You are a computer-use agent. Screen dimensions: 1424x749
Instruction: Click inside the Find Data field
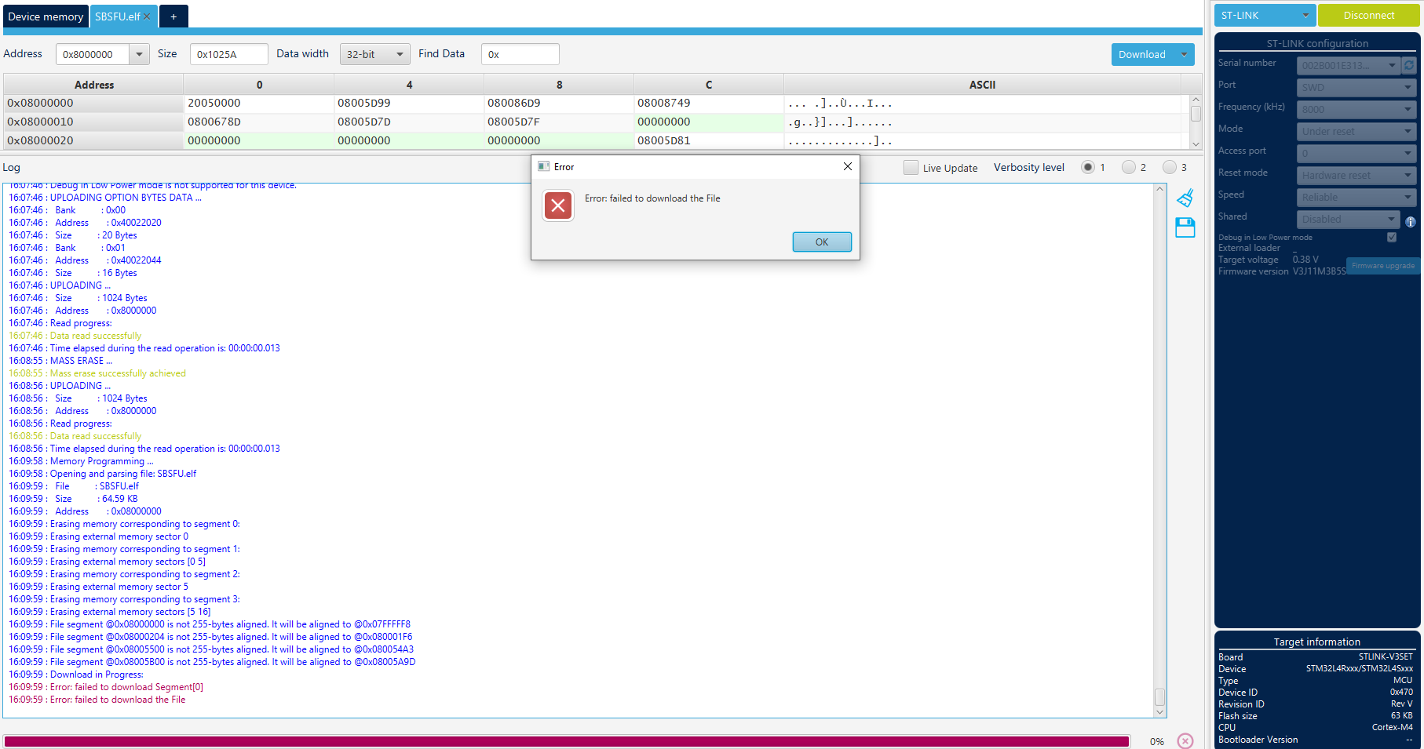(520, 54)
